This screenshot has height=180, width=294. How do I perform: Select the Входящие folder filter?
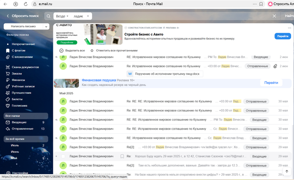19,122
